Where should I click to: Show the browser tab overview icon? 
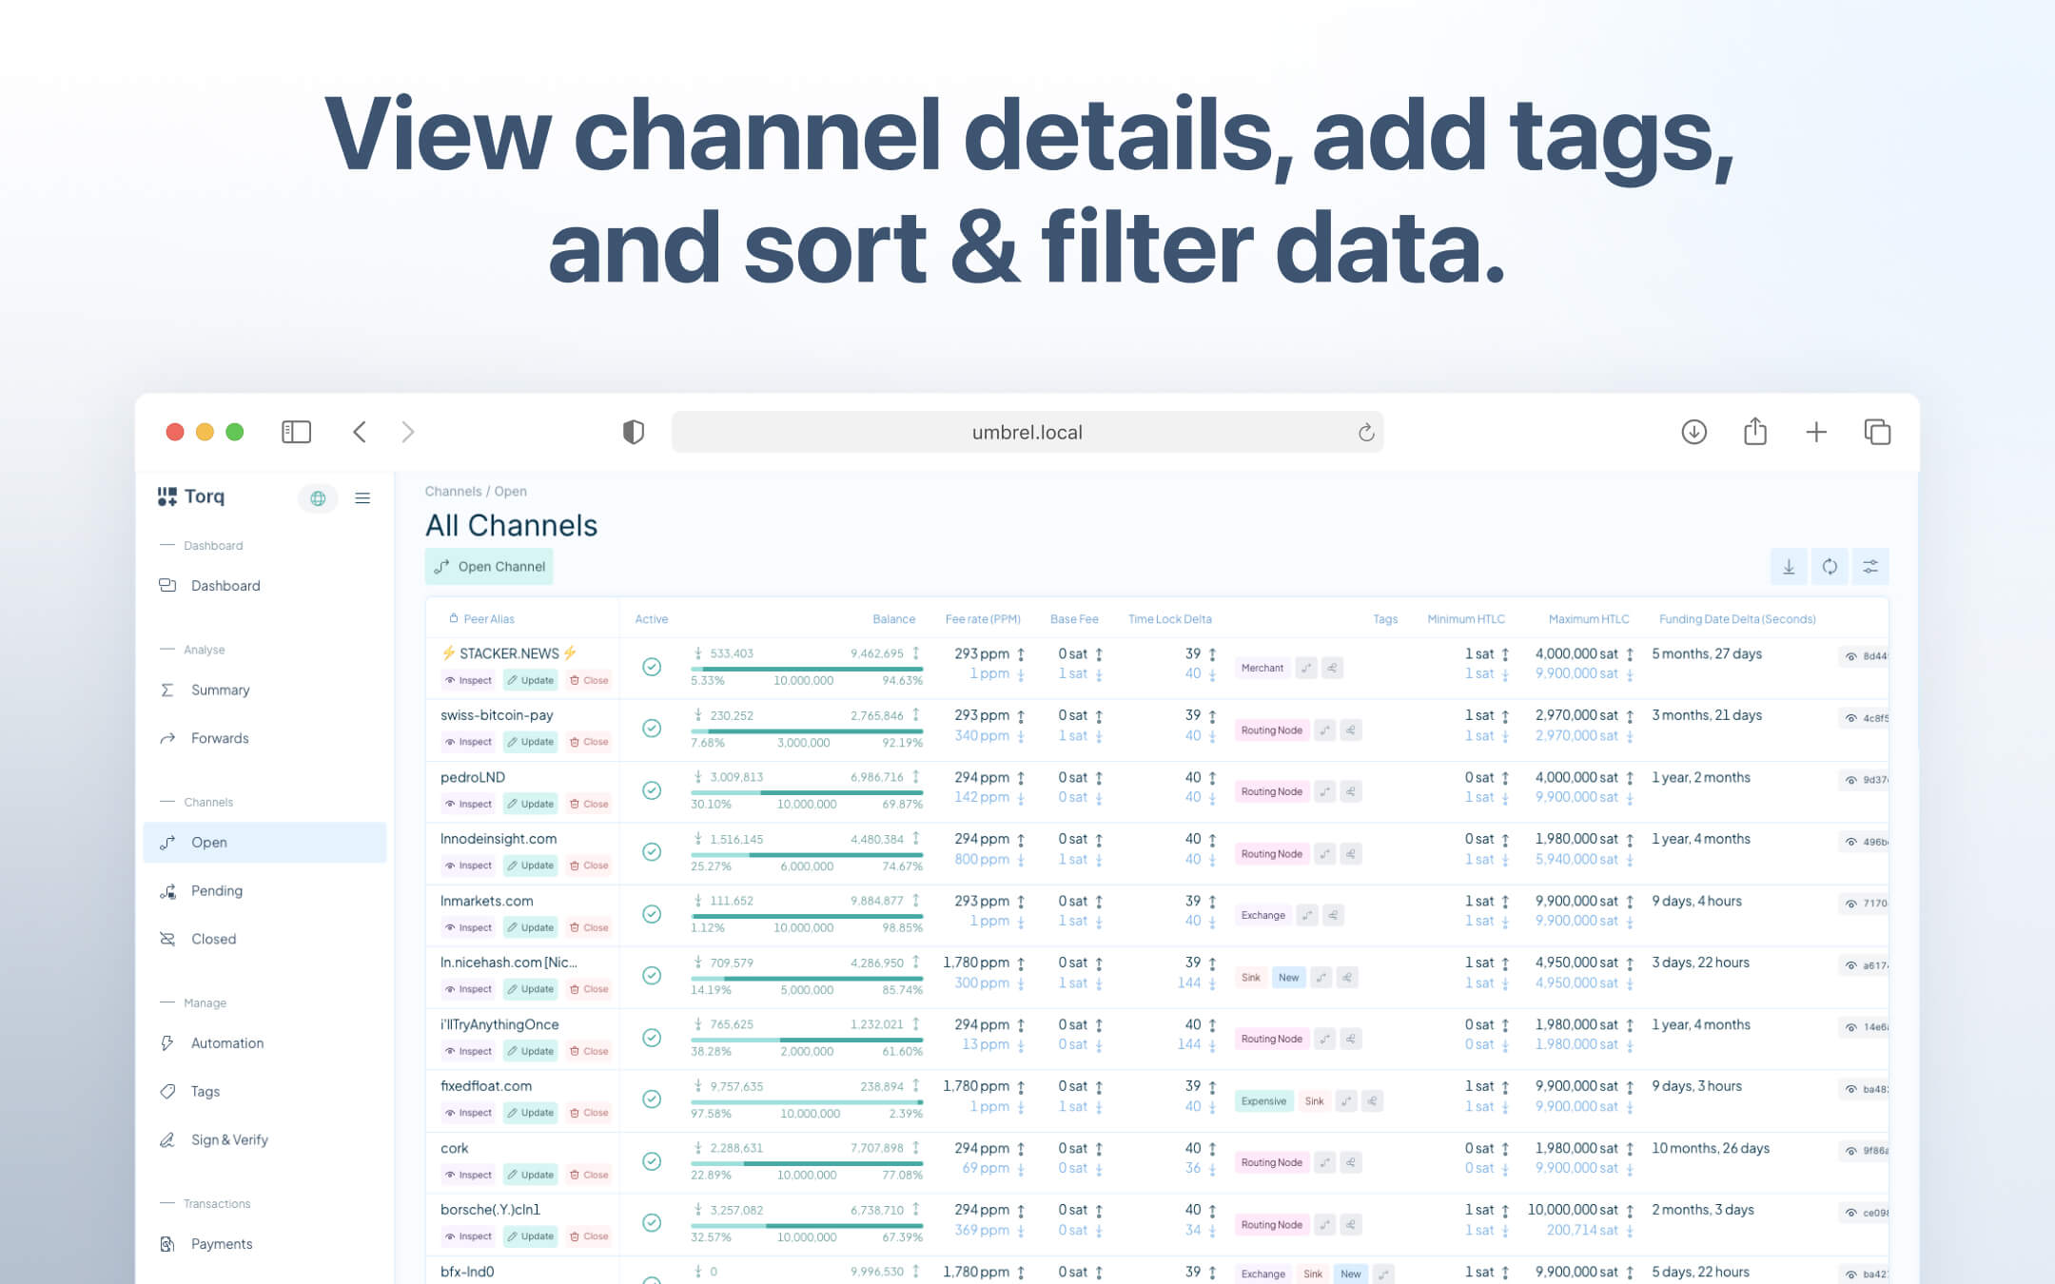click(x=1877, y=432)
